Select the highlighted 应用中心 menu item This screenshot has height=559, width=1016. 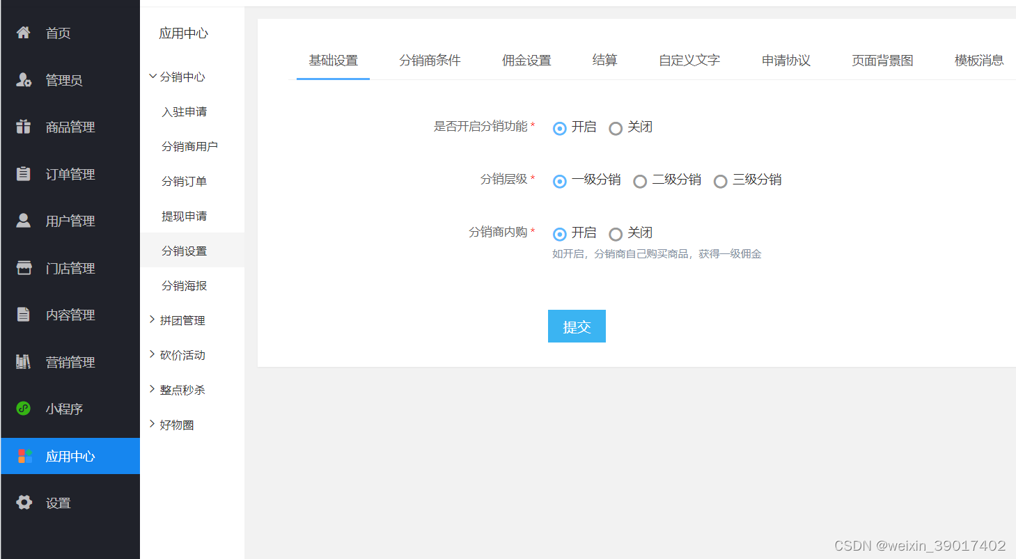pyautogui.click(x=70, y=456)
